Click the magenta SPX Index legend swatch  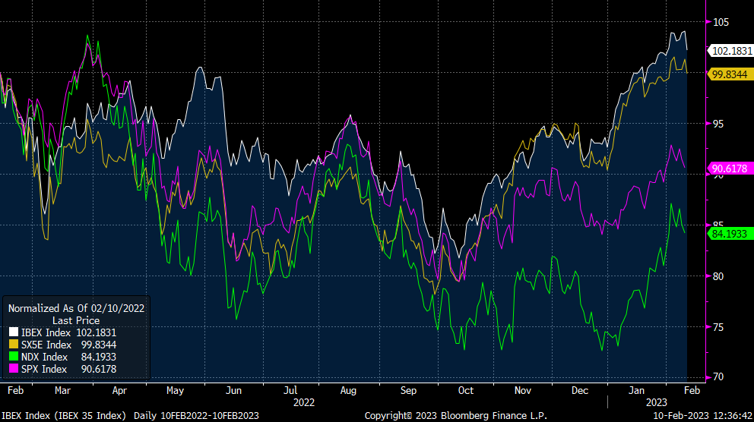pyautogui.click(x=13, y=369)
